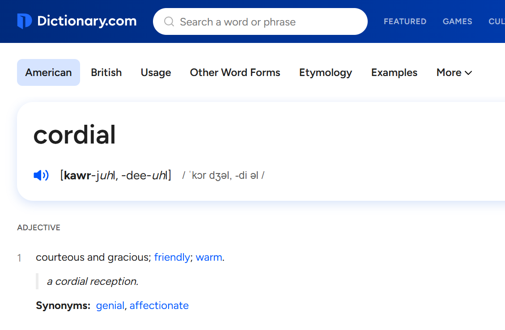Image resolution: width=505 pixels, height=330 pixels.
Task: Open the Usage tab
Action: (x=156, y=72)
